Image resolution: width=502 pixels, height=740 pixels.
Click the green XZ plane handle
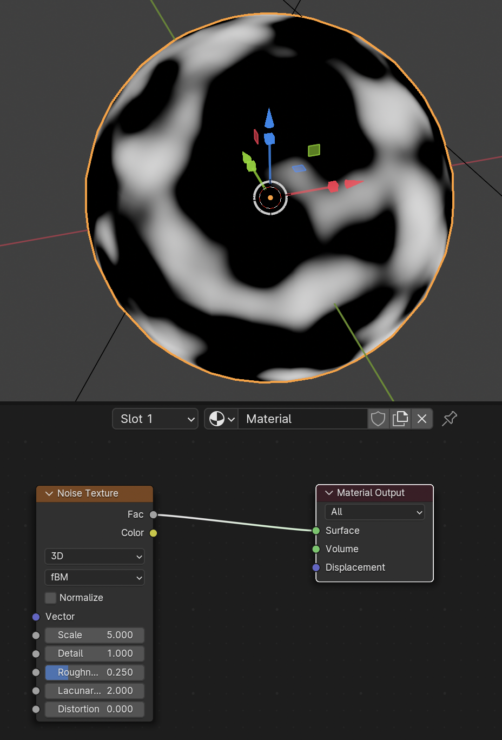(314, 150)
